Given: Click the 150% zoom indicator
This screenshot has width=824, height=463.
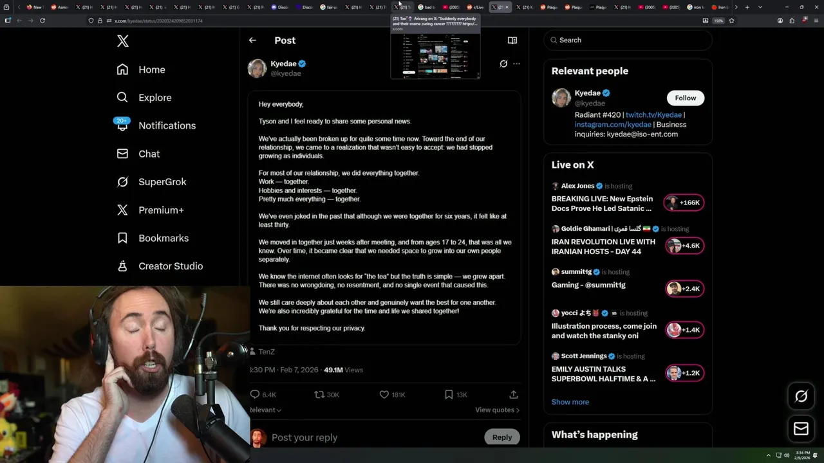Looking at the screenshot, I should (x=718, y=21).
